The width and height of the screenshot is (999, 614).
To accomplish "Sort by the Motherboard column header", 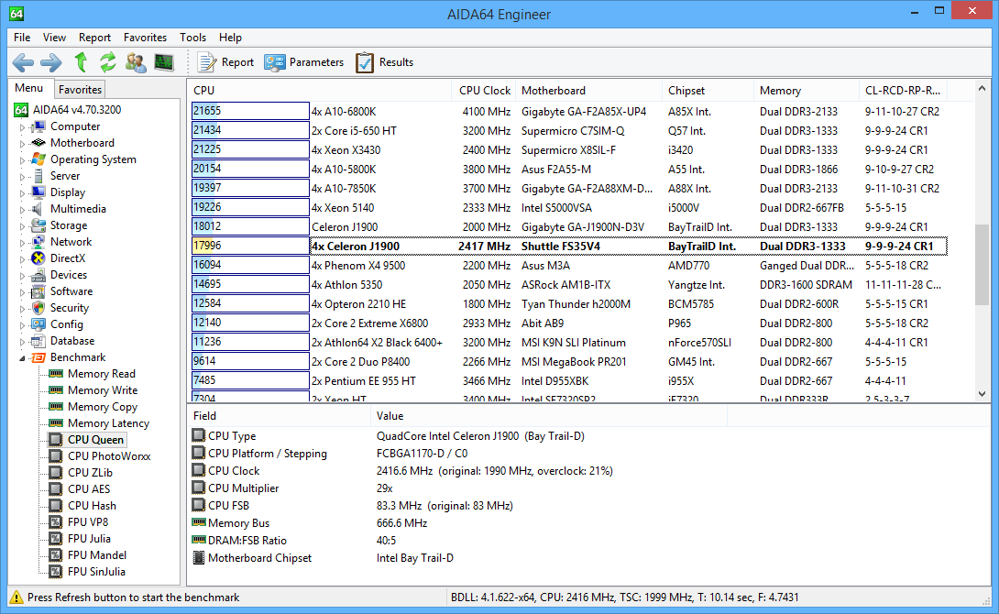I will (x=589, y=91).
